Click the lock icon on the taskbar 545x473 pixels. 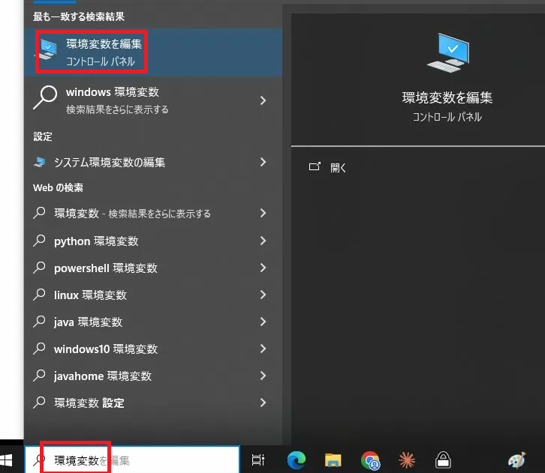click(x=444, y=460)
